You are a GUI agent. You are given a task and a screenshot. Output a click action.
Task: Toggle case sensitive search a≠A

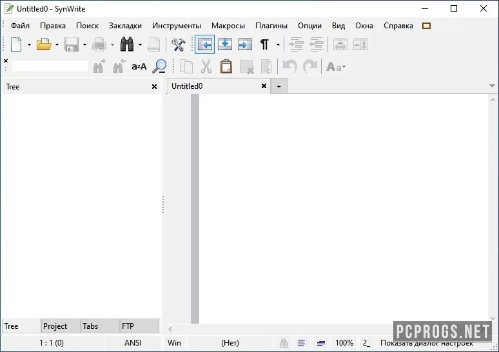pos(139,67)
